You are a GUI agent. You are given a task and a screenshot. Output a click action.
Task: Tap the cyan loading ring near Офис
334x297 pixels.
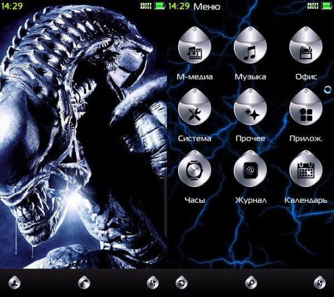pyautogui.click(x=328, y=90)
